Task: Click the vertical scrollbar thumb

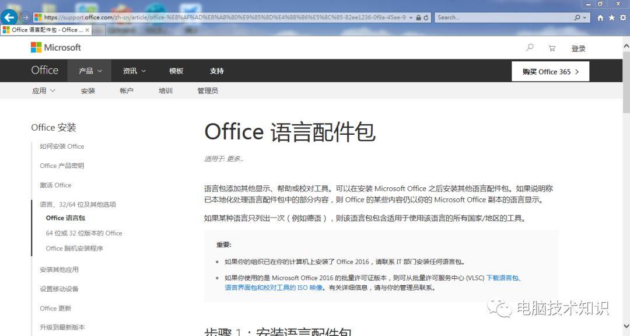Action: [626, 82]
